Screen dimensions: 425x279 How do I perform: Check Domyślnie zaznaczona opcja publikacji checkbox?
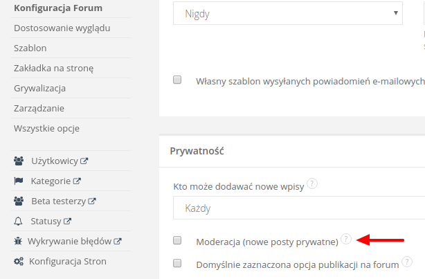(x=177, y=263)
